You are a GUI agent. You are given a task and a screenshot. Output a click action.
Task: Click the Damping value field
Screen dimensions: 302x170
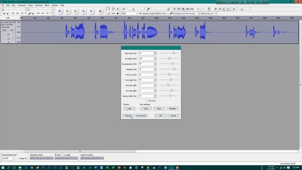(146, 69)
